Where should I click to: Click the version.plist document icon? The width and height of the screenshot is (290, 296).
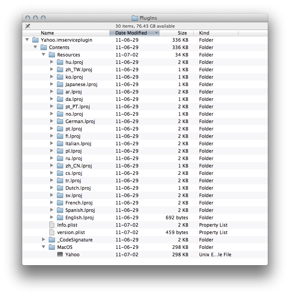[x=52, y=232]
